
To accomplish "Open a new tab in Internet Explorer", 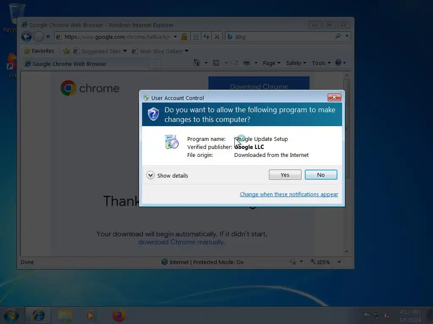I will coord(155,64).
